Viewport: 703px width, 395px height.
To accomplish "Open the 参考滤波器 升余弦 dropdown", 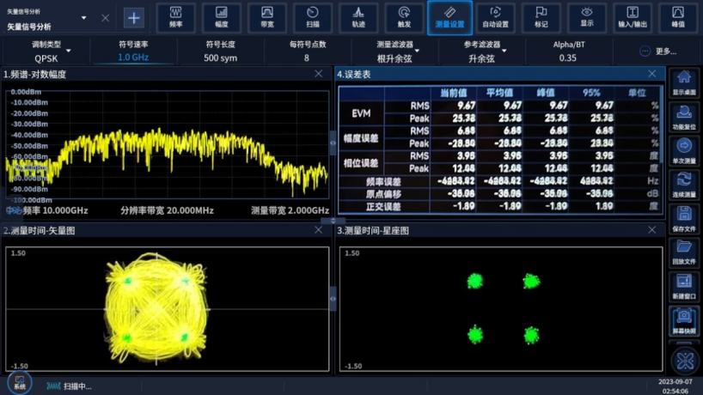I will 482,51.
